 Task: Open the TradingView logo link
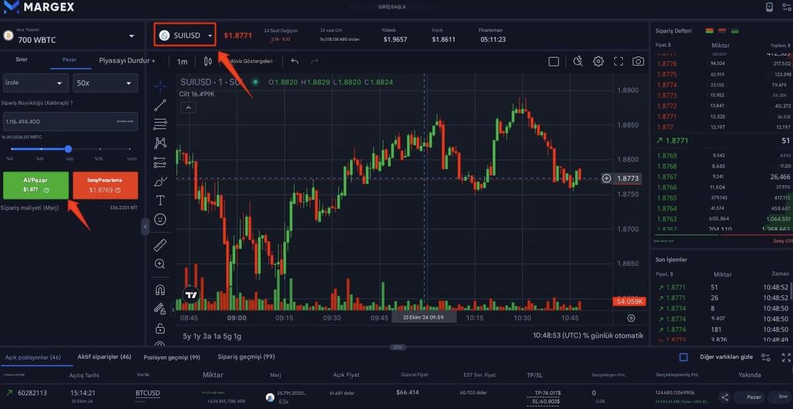click(192, 295)
